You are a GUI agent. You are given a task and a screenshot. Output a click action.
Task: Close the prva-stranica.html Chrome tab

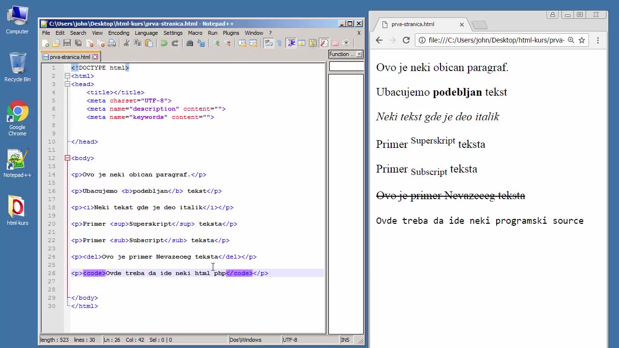(461, 24)
